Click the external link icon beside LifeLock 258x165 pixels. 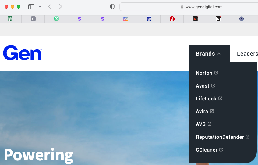[x=220, y=99]
